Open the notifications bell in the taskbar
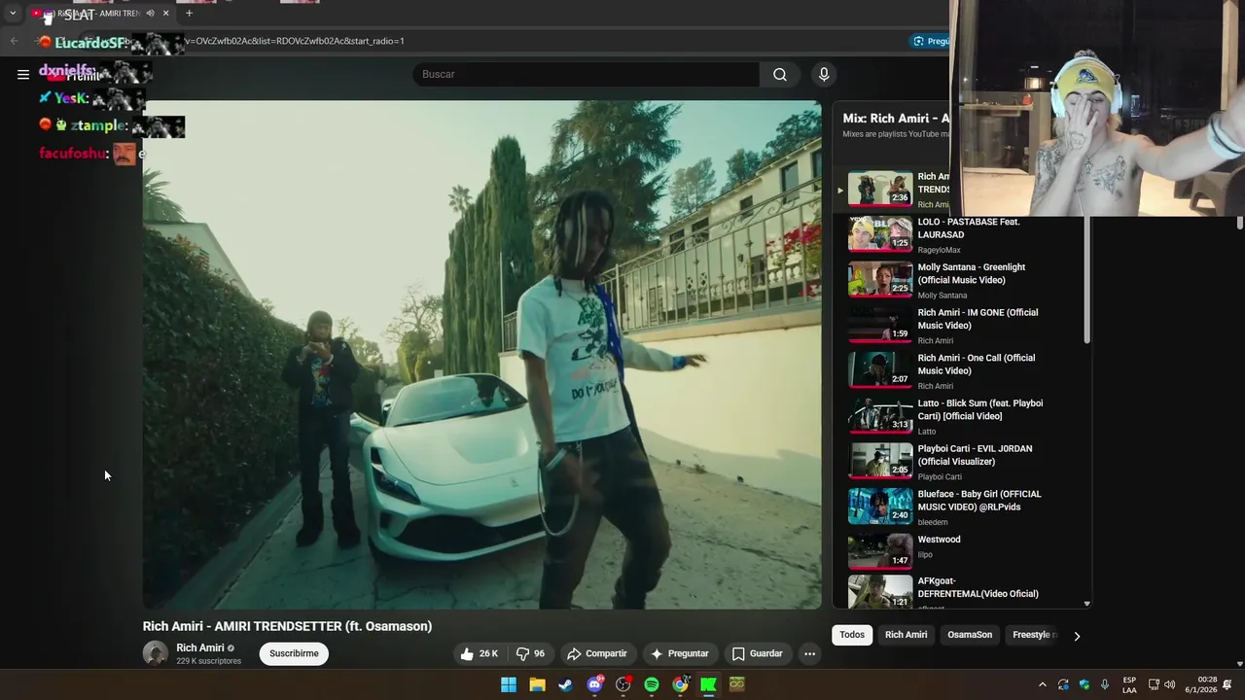 (x=1228, y=684)
